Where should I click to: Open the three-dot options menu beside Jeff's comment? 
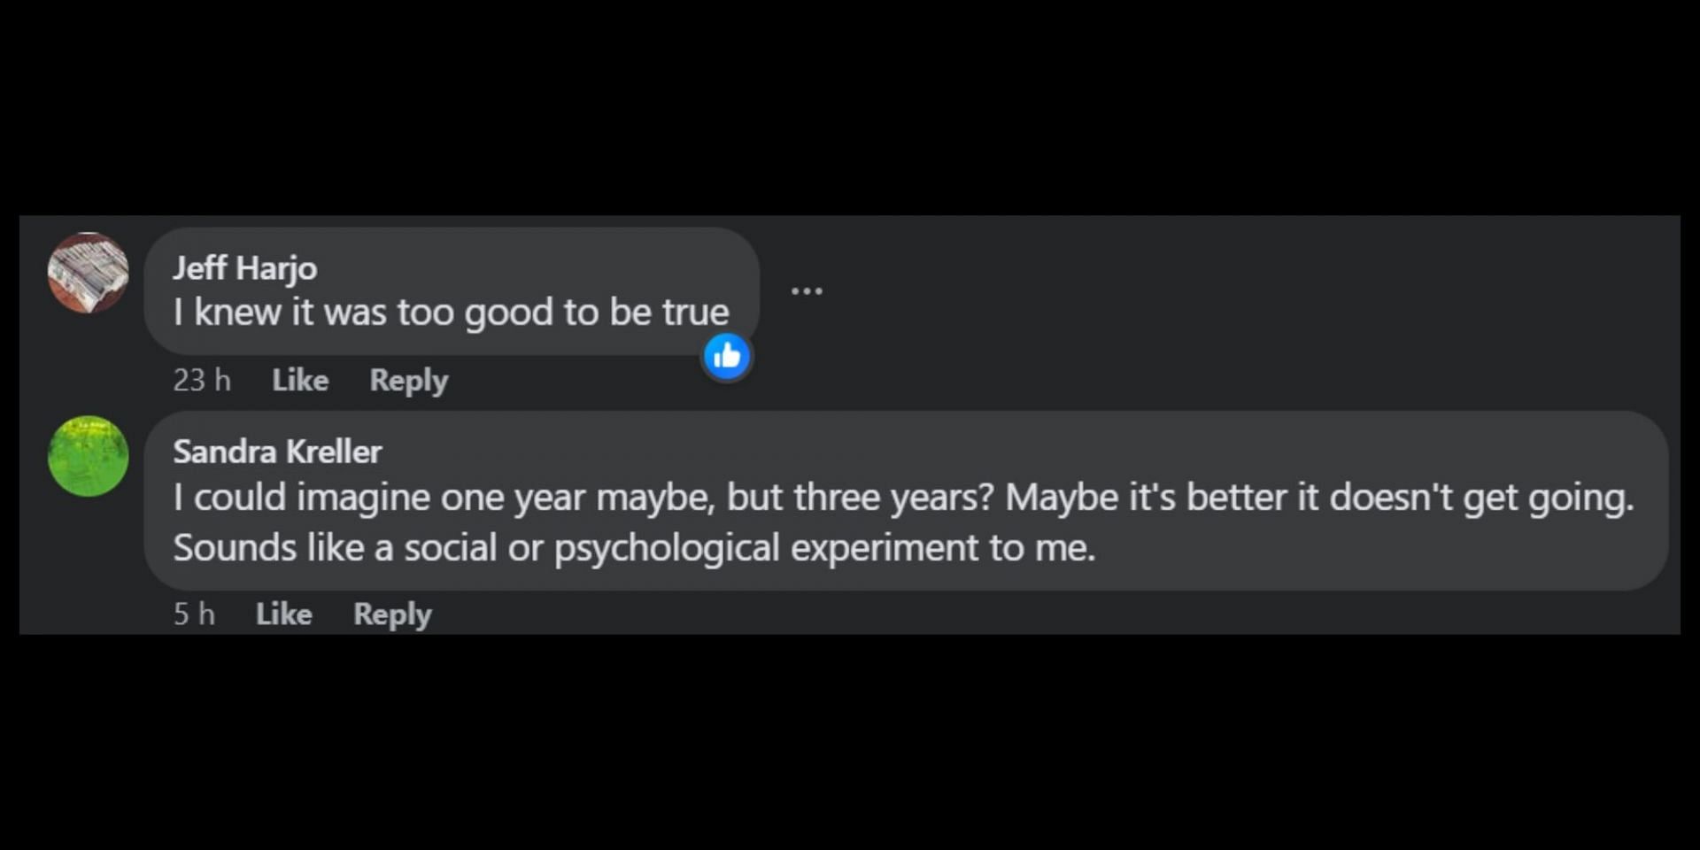pyautogui.click(x=807, y=290)
